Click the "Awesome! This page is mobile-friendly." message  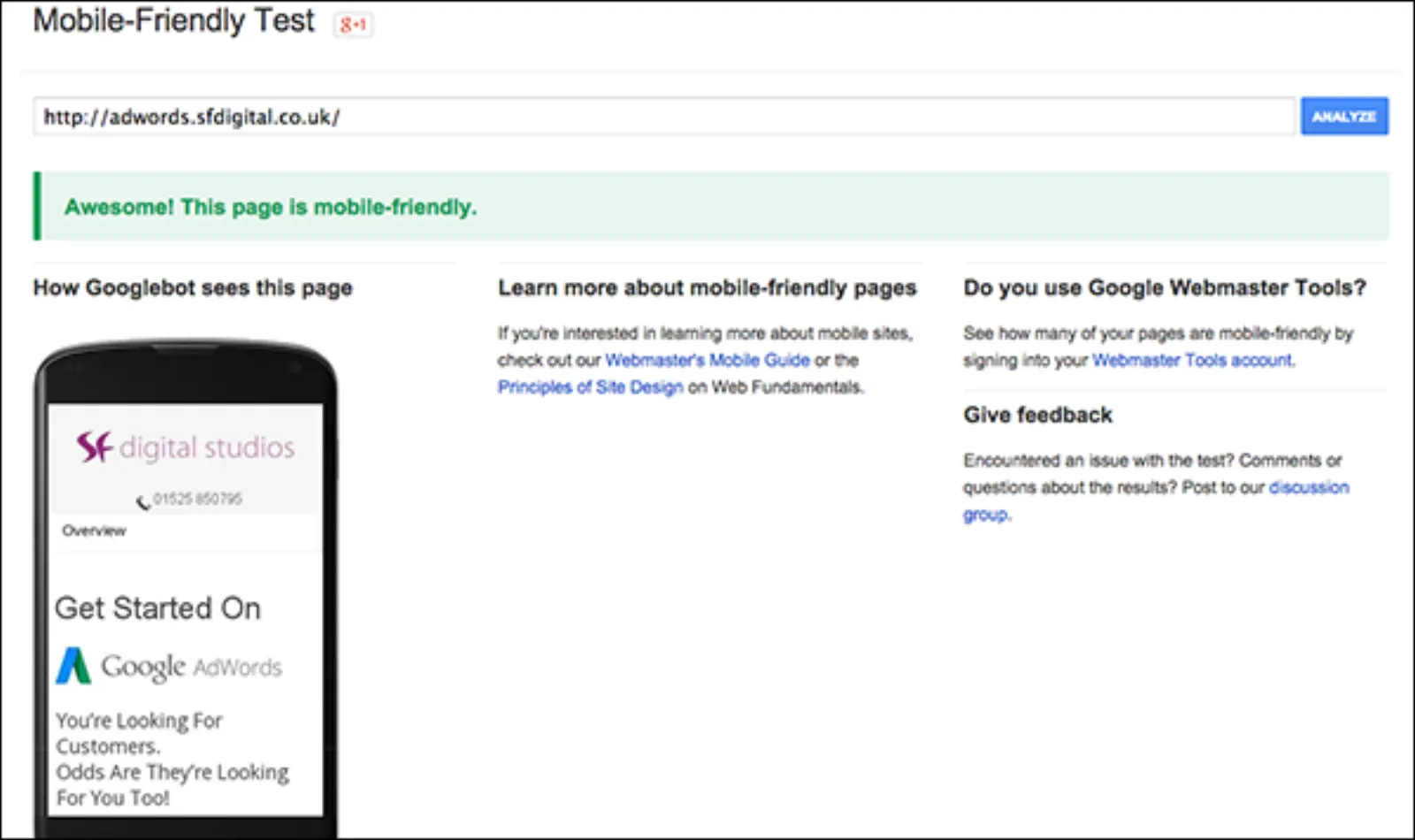coord(270,207)
